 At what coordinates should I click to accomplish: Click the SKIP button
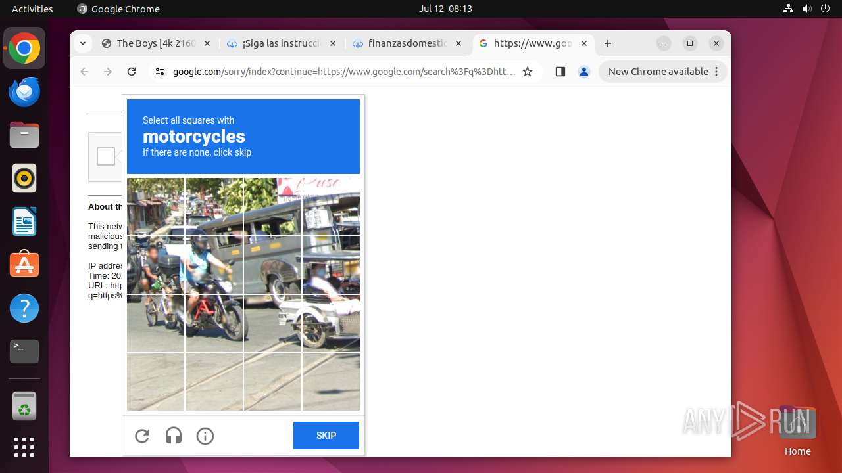click(x=326, y=436)
